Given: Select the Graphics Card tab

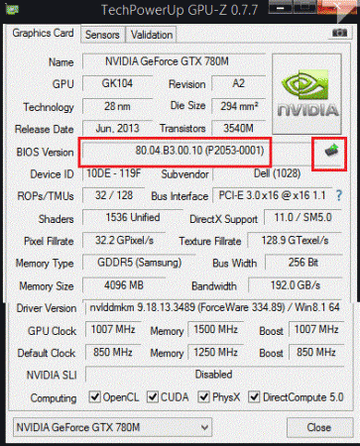Looking at the screenshot, I should click(43, 33).
